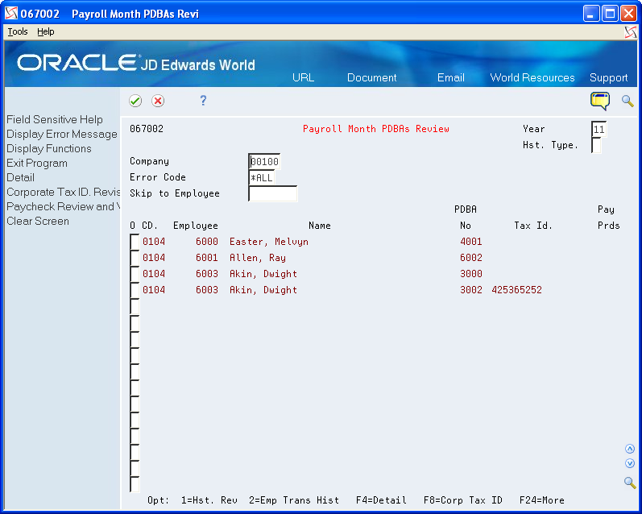642x514 pixels.
Task: Click the option field for Allen, Ray
Action: 135,258
